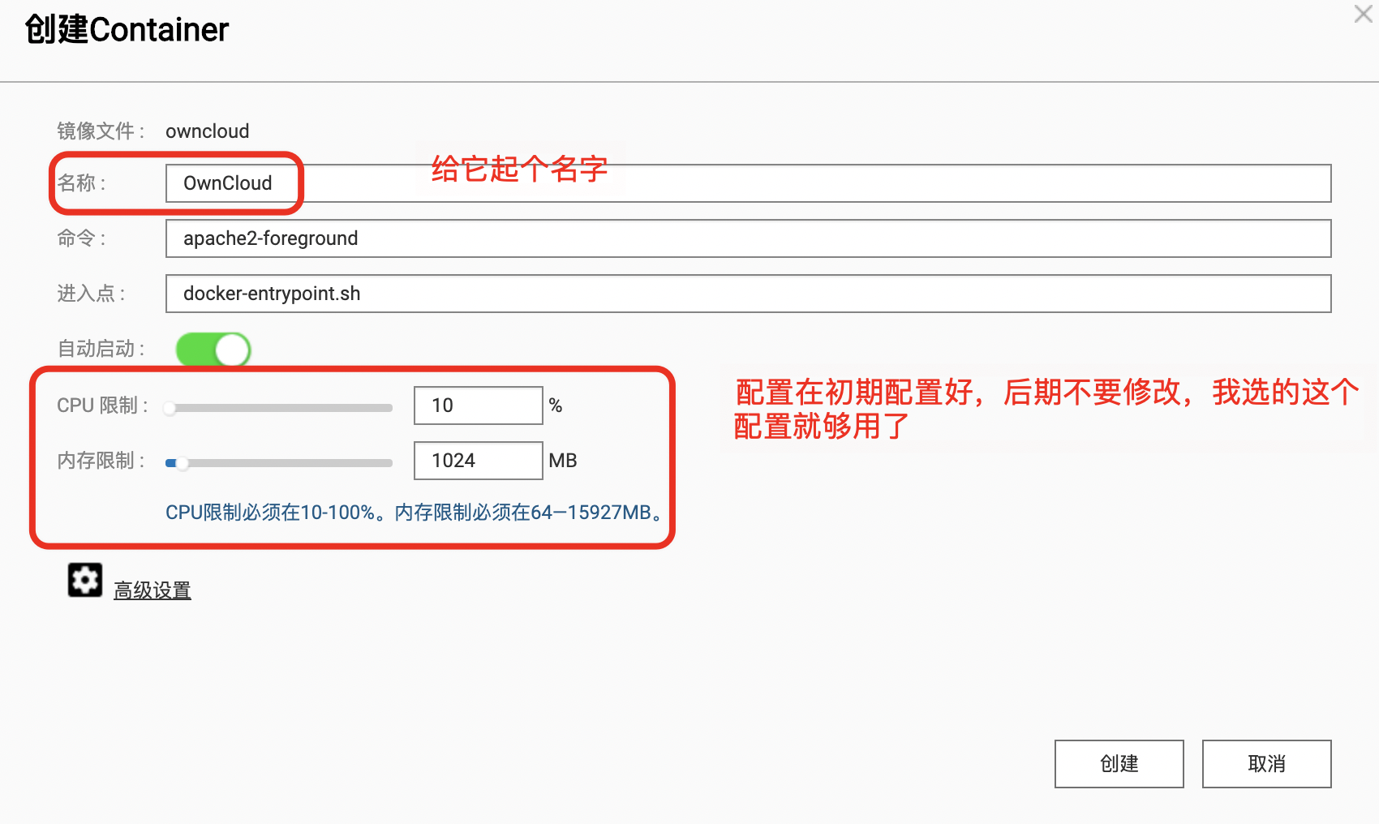Click the 内存限制 label
This screenshot has height=824, width=1379.
tap(101, 461)
